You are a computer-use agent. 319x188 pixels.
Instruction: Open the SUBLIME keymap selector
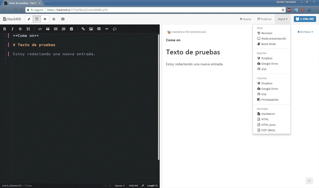pos(133,185)
